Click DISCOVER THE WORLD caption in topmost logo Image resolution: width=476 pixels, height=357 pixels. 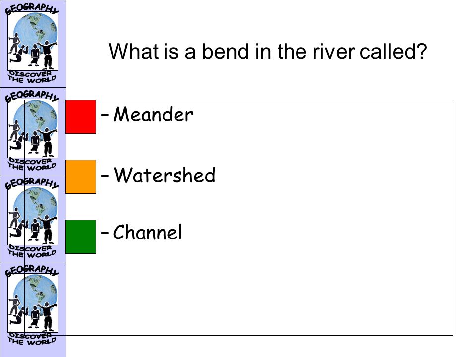pyautogui.click(x=32, y=77)
